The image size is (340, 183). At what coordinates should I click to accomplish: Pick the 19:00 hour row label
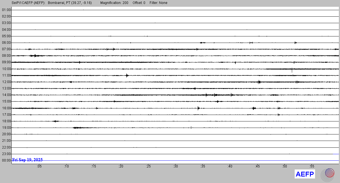(x=6, y=128)
